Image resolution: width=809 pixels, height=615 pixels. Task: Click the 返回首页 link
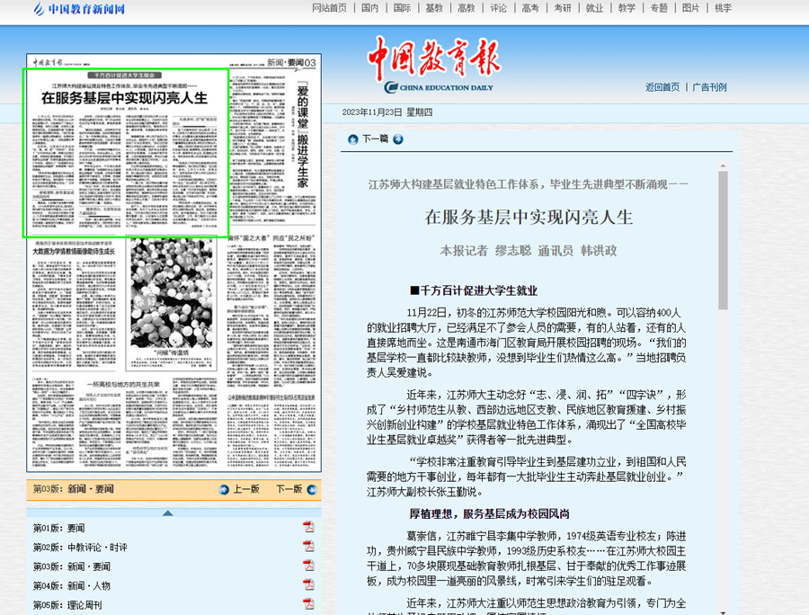662,87
